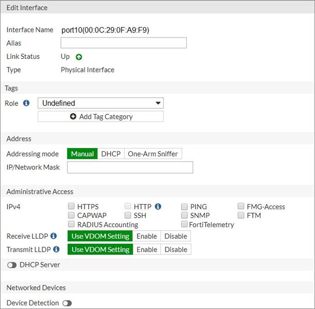Click the green Link Status up arrow icon
Viewport: 315px width, 309px height.
tap(79, 57)
